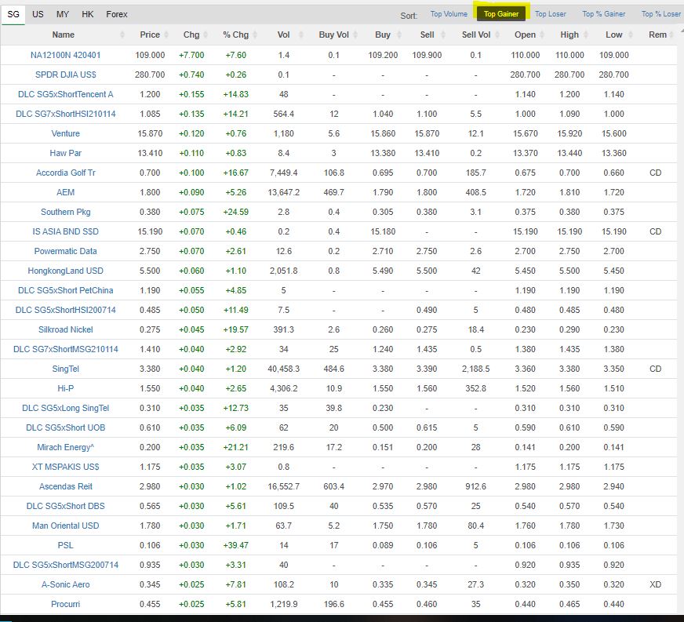Switch to the US market tab

(x=38, y=14)
